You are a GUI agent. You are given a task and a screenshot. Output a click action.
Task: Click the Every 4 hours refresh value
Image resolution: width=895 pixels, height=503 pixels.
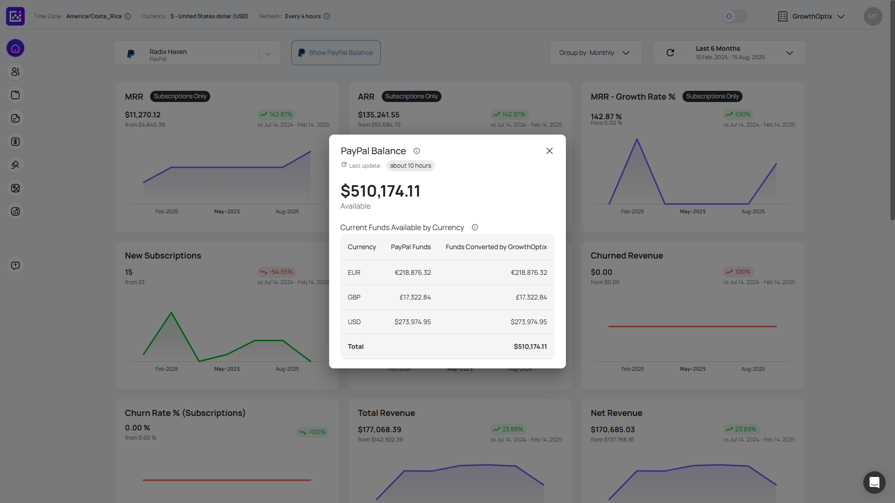[x=303, y=16]
